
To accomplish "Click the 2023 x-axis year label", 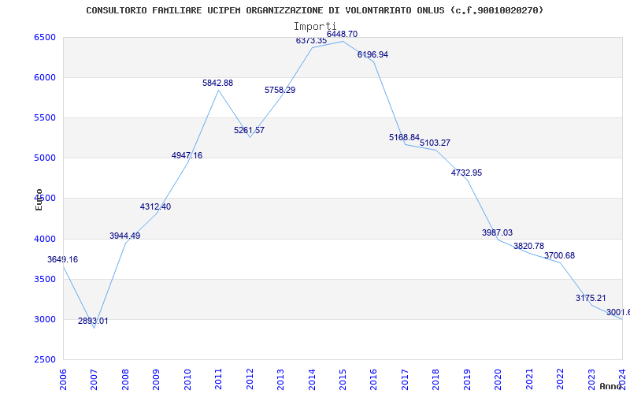I will [x=591, y=379].
